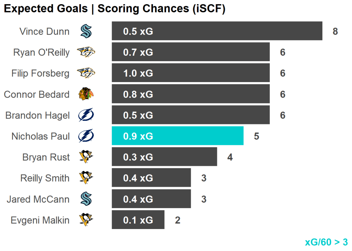Viewport: 352px width, 251px height.
Task: Select the Predators logo beside Filip Forsberg
Action: 86,73
